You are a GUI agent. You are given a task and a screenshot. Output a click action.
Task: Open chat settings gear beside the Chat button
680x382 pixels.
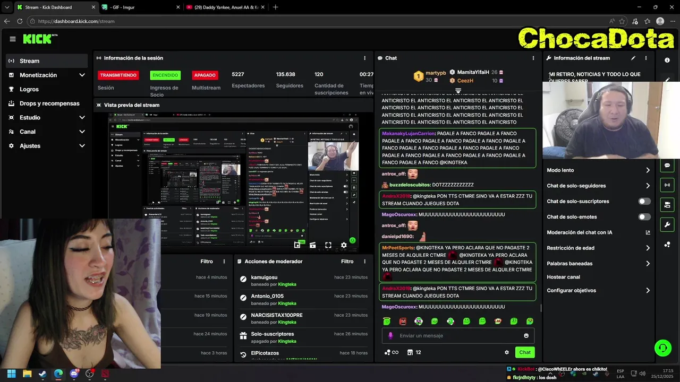tap(507, 352)
